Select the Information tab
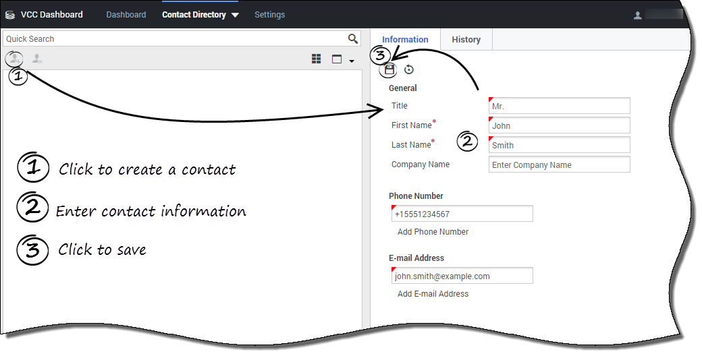 tap(405, 40)
